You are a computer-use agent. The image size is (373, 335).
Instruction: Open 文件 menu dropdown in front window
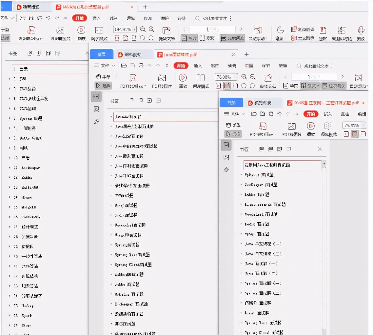click(234, 114)
